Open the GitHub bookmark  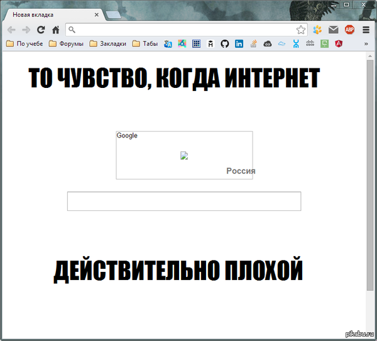[x=225, y=44]
